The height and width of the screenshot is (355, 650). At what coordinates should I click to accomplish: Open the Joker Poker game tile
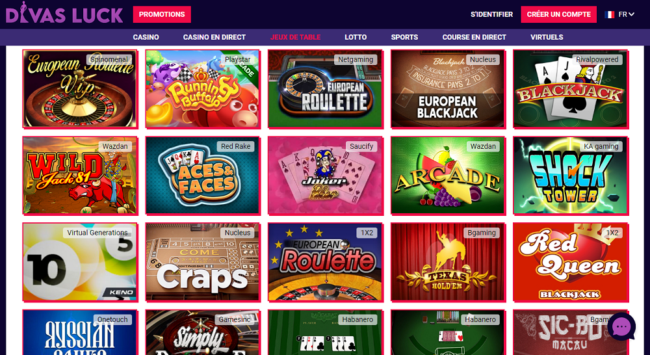(325, 176)
